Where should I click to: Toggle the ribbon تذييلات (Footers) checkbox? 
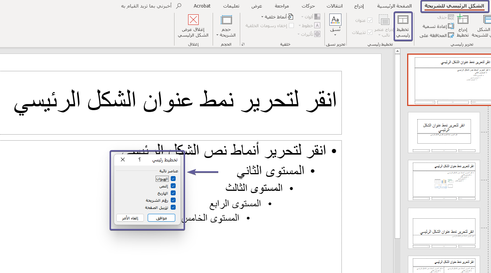click(370, 32)
